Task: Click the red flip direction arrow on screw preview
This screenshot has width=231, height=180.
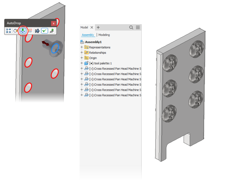Action: tap(45, 43)
